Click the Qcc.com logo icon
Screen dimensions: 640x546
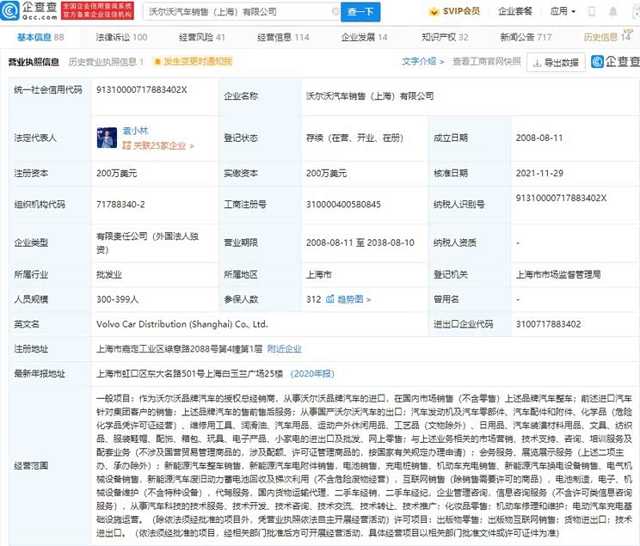coord(9,11)
